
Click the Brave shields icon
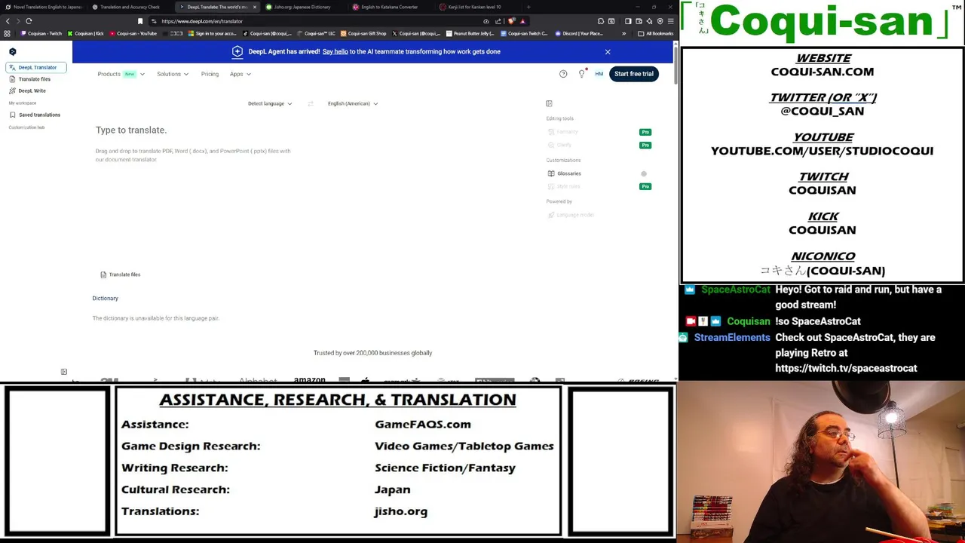511,21
